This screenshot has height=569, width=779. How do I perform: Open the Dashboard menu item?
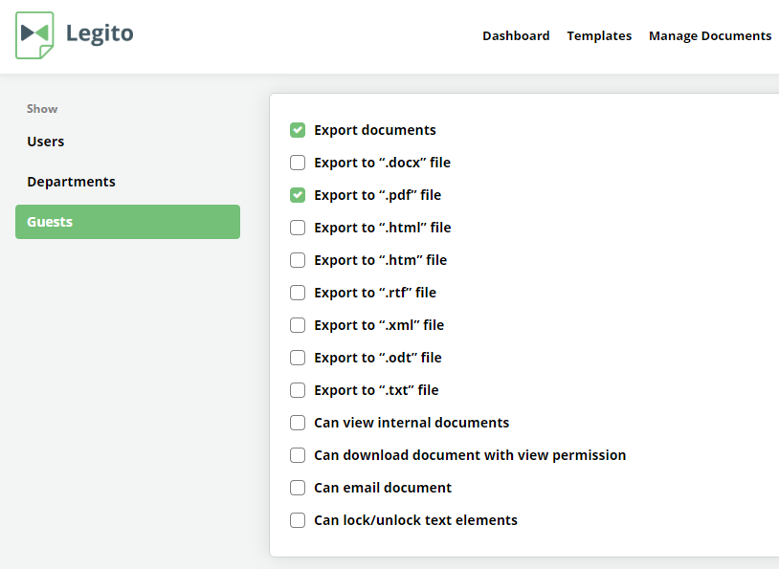click(516, 35)
